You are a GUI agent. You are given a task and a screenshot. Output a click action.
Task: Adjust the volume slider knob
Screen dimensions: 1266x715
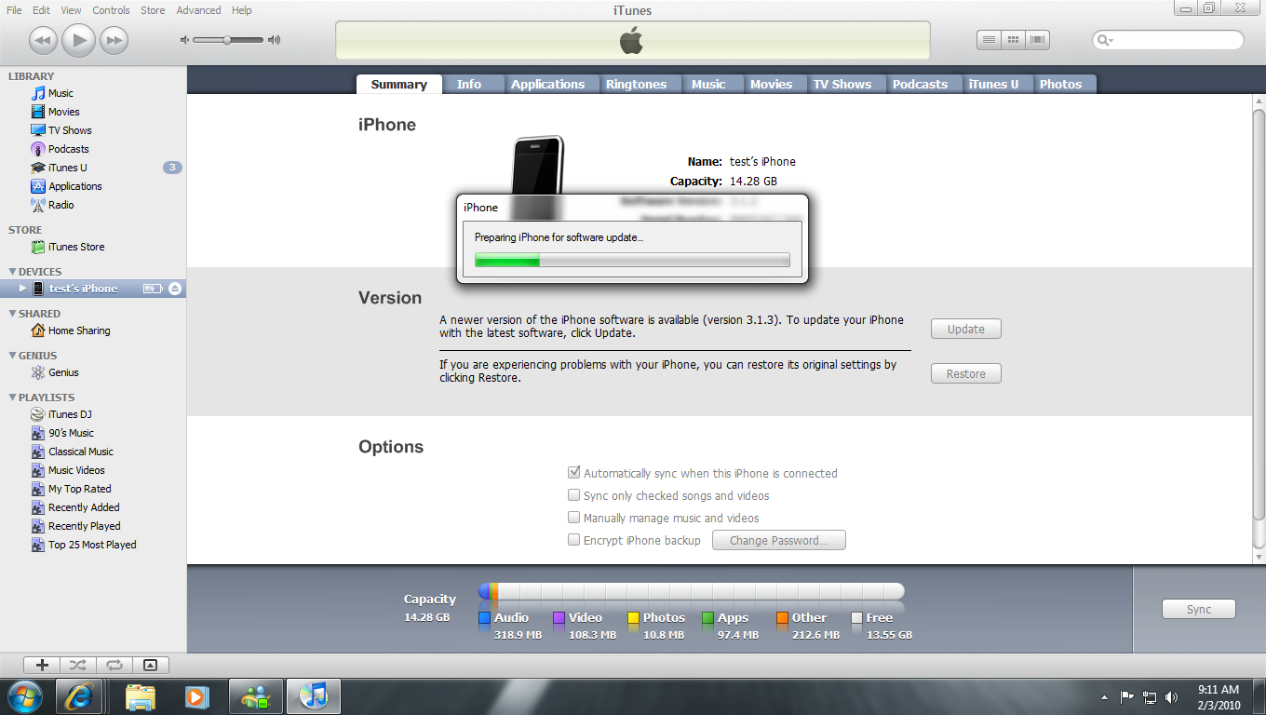[227, 40]
